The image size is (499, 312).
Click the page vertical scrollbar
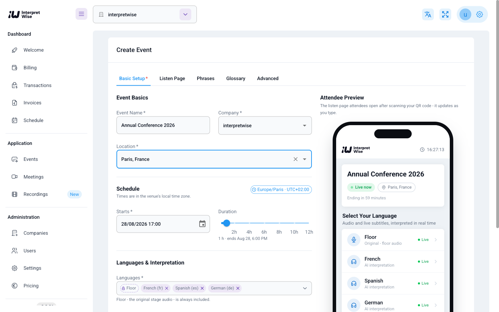point(498,114)
